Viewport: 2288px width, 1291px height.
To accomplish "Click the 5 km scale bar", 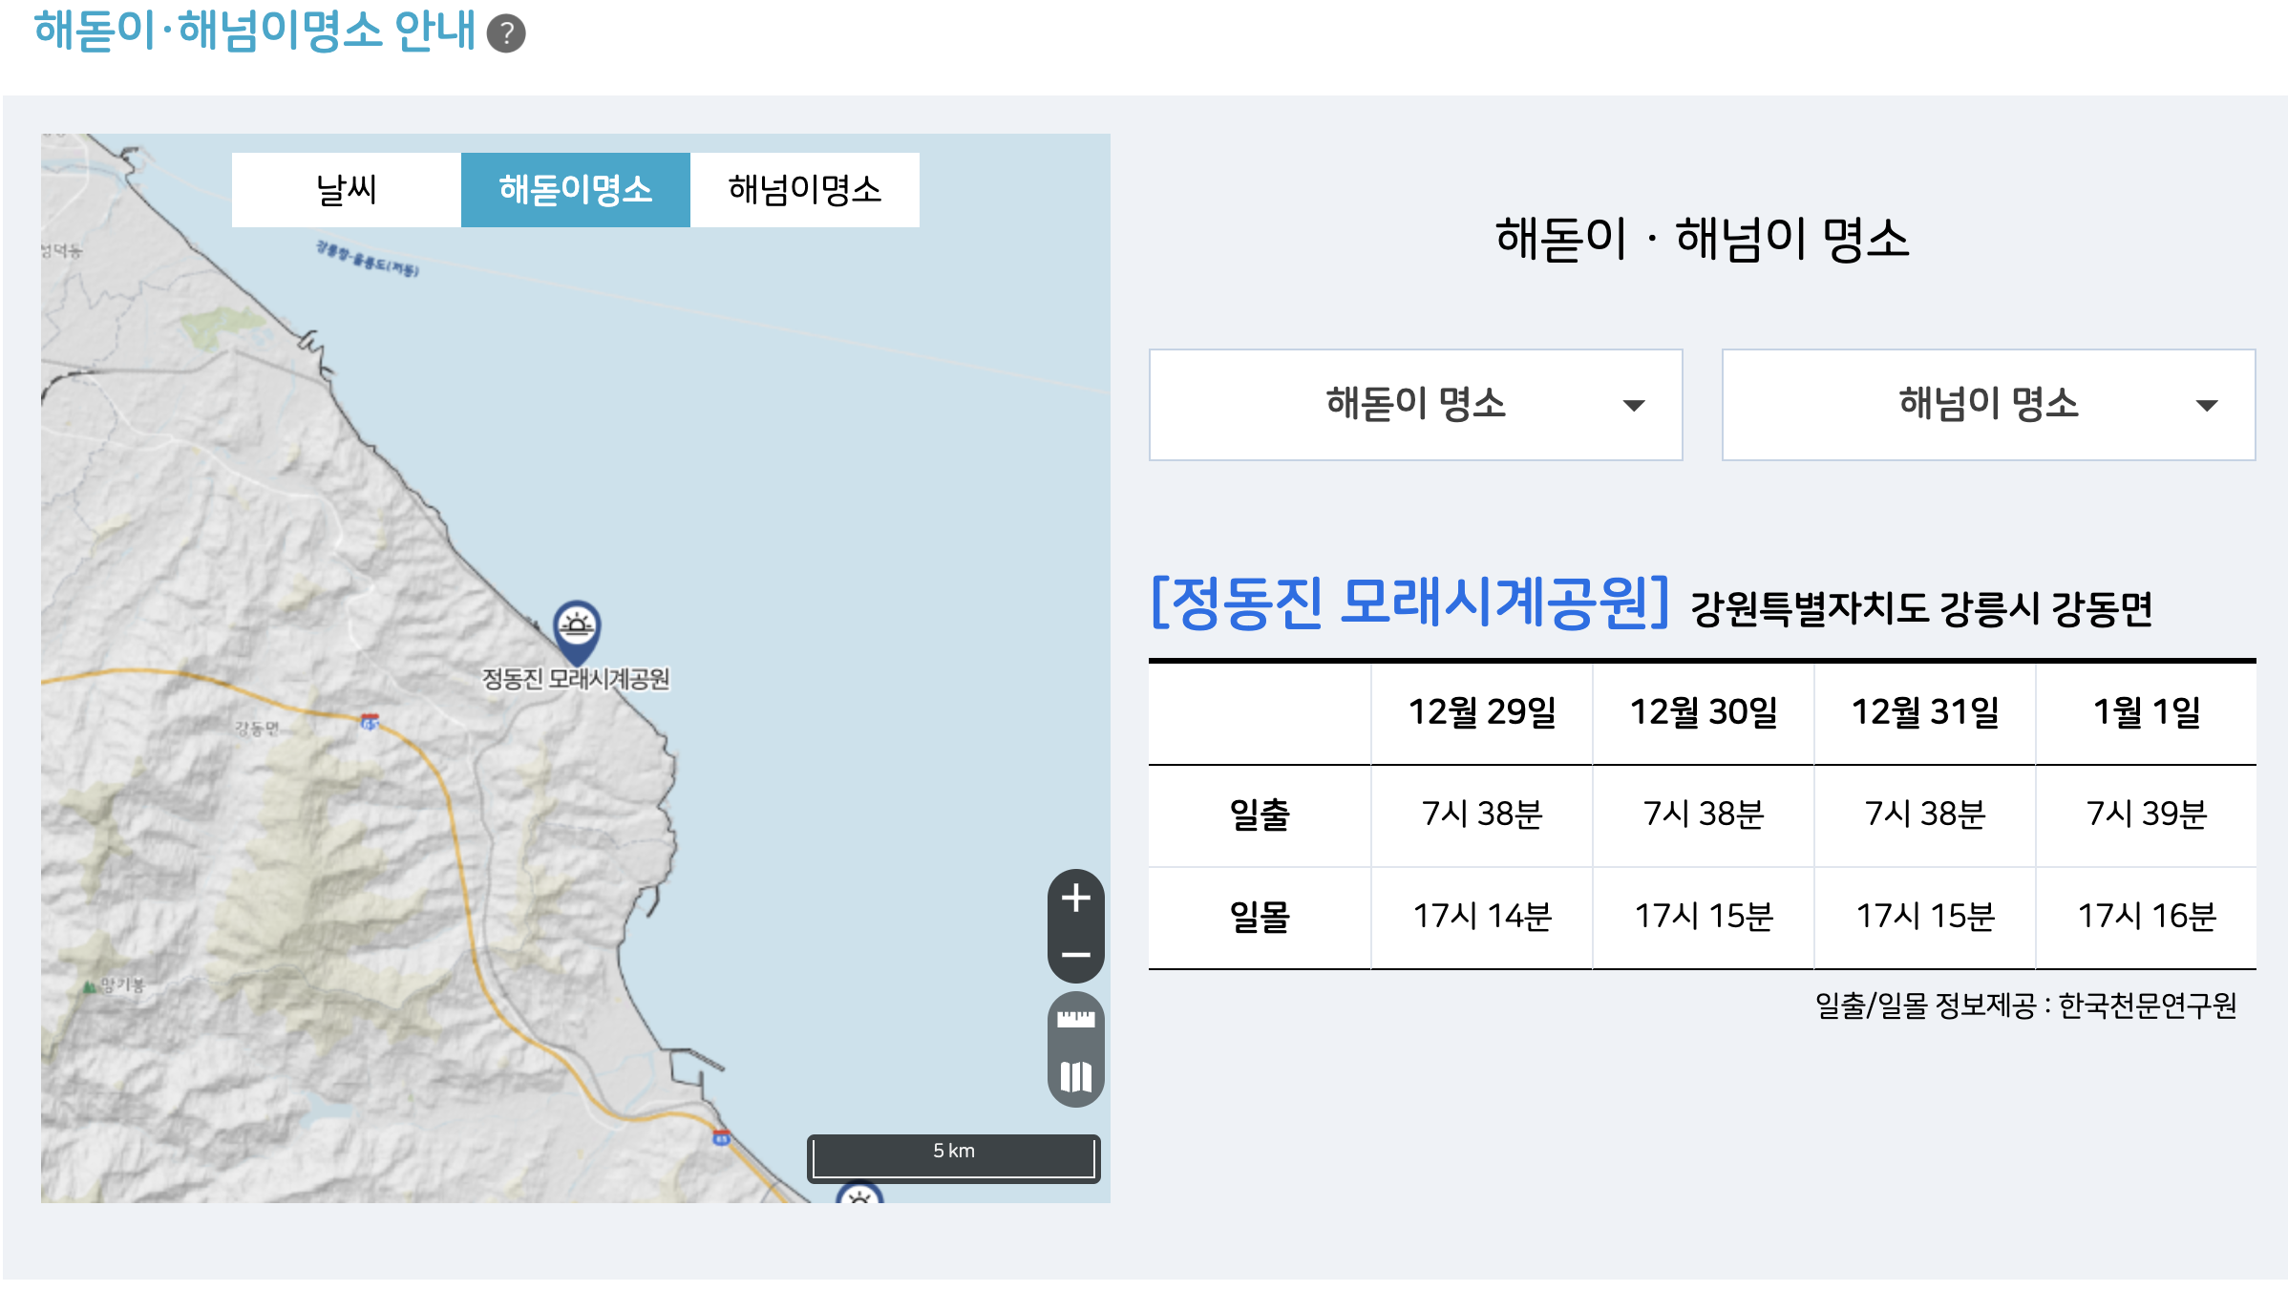I will coord(953,1157).
